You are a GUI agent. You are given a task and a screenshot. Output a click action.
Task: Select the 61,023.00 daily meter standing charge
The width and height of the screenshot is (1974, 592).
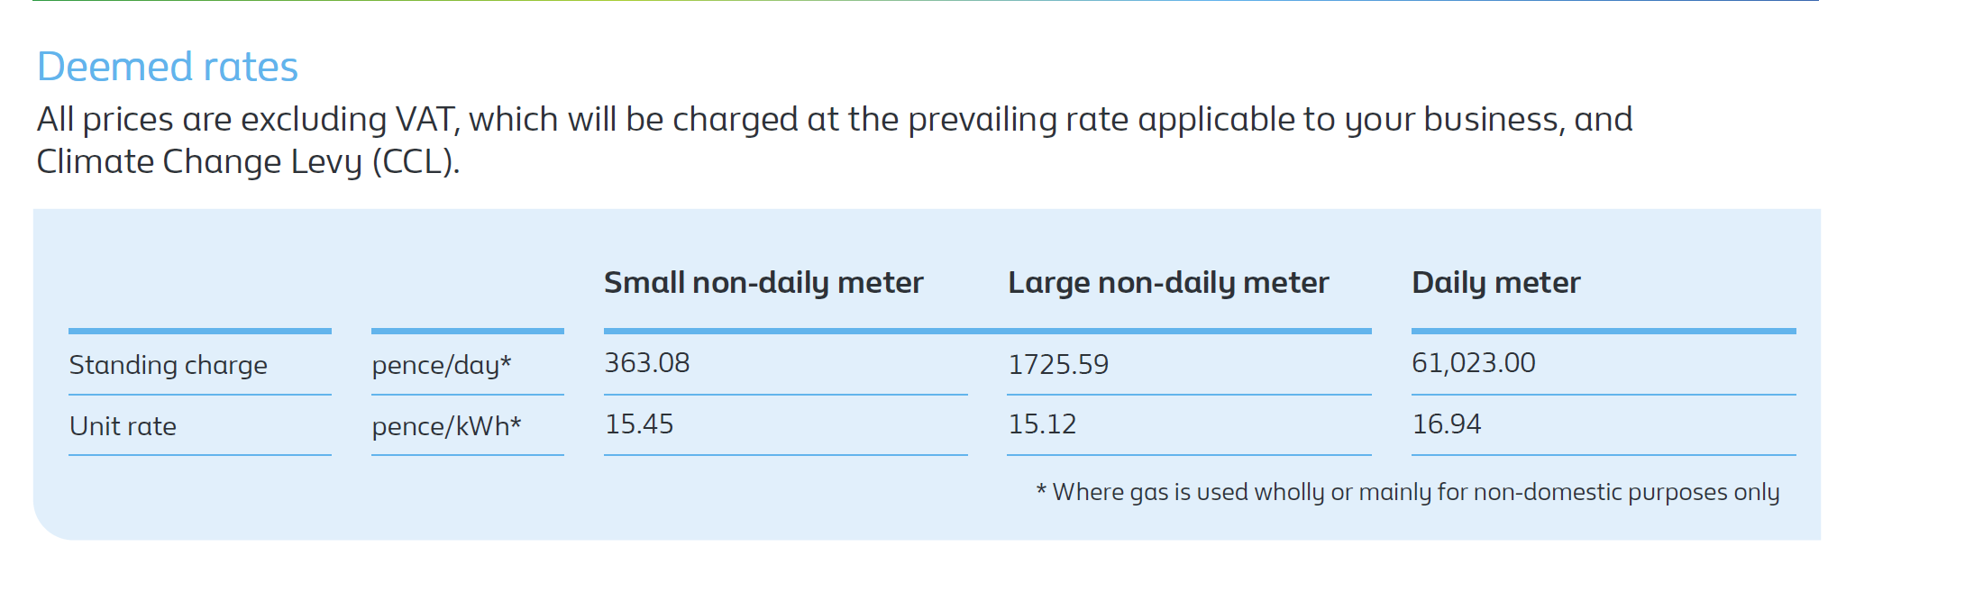pyautogui.click(x=1474, y=363)
